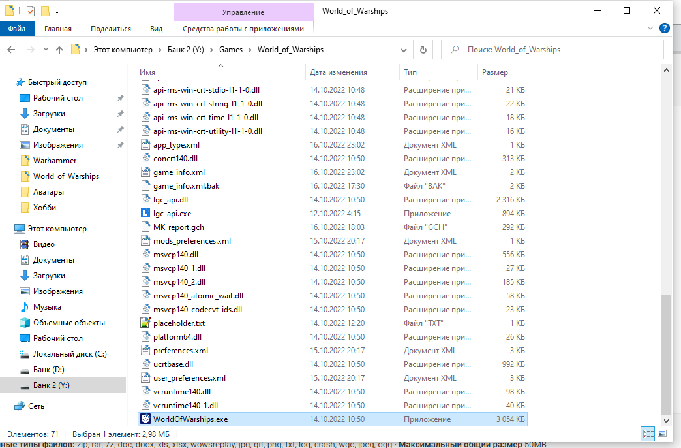Click the Back navigation arrow
Screen dimensions: 681x448
coord(12,50)
